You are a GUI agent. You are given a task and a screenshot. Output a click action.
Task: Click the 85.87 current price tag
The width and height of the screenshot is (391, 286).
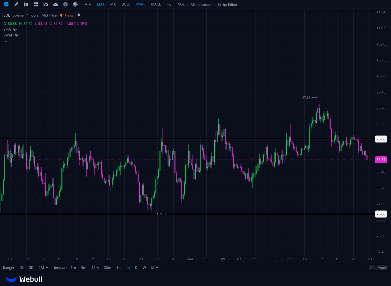381,160
